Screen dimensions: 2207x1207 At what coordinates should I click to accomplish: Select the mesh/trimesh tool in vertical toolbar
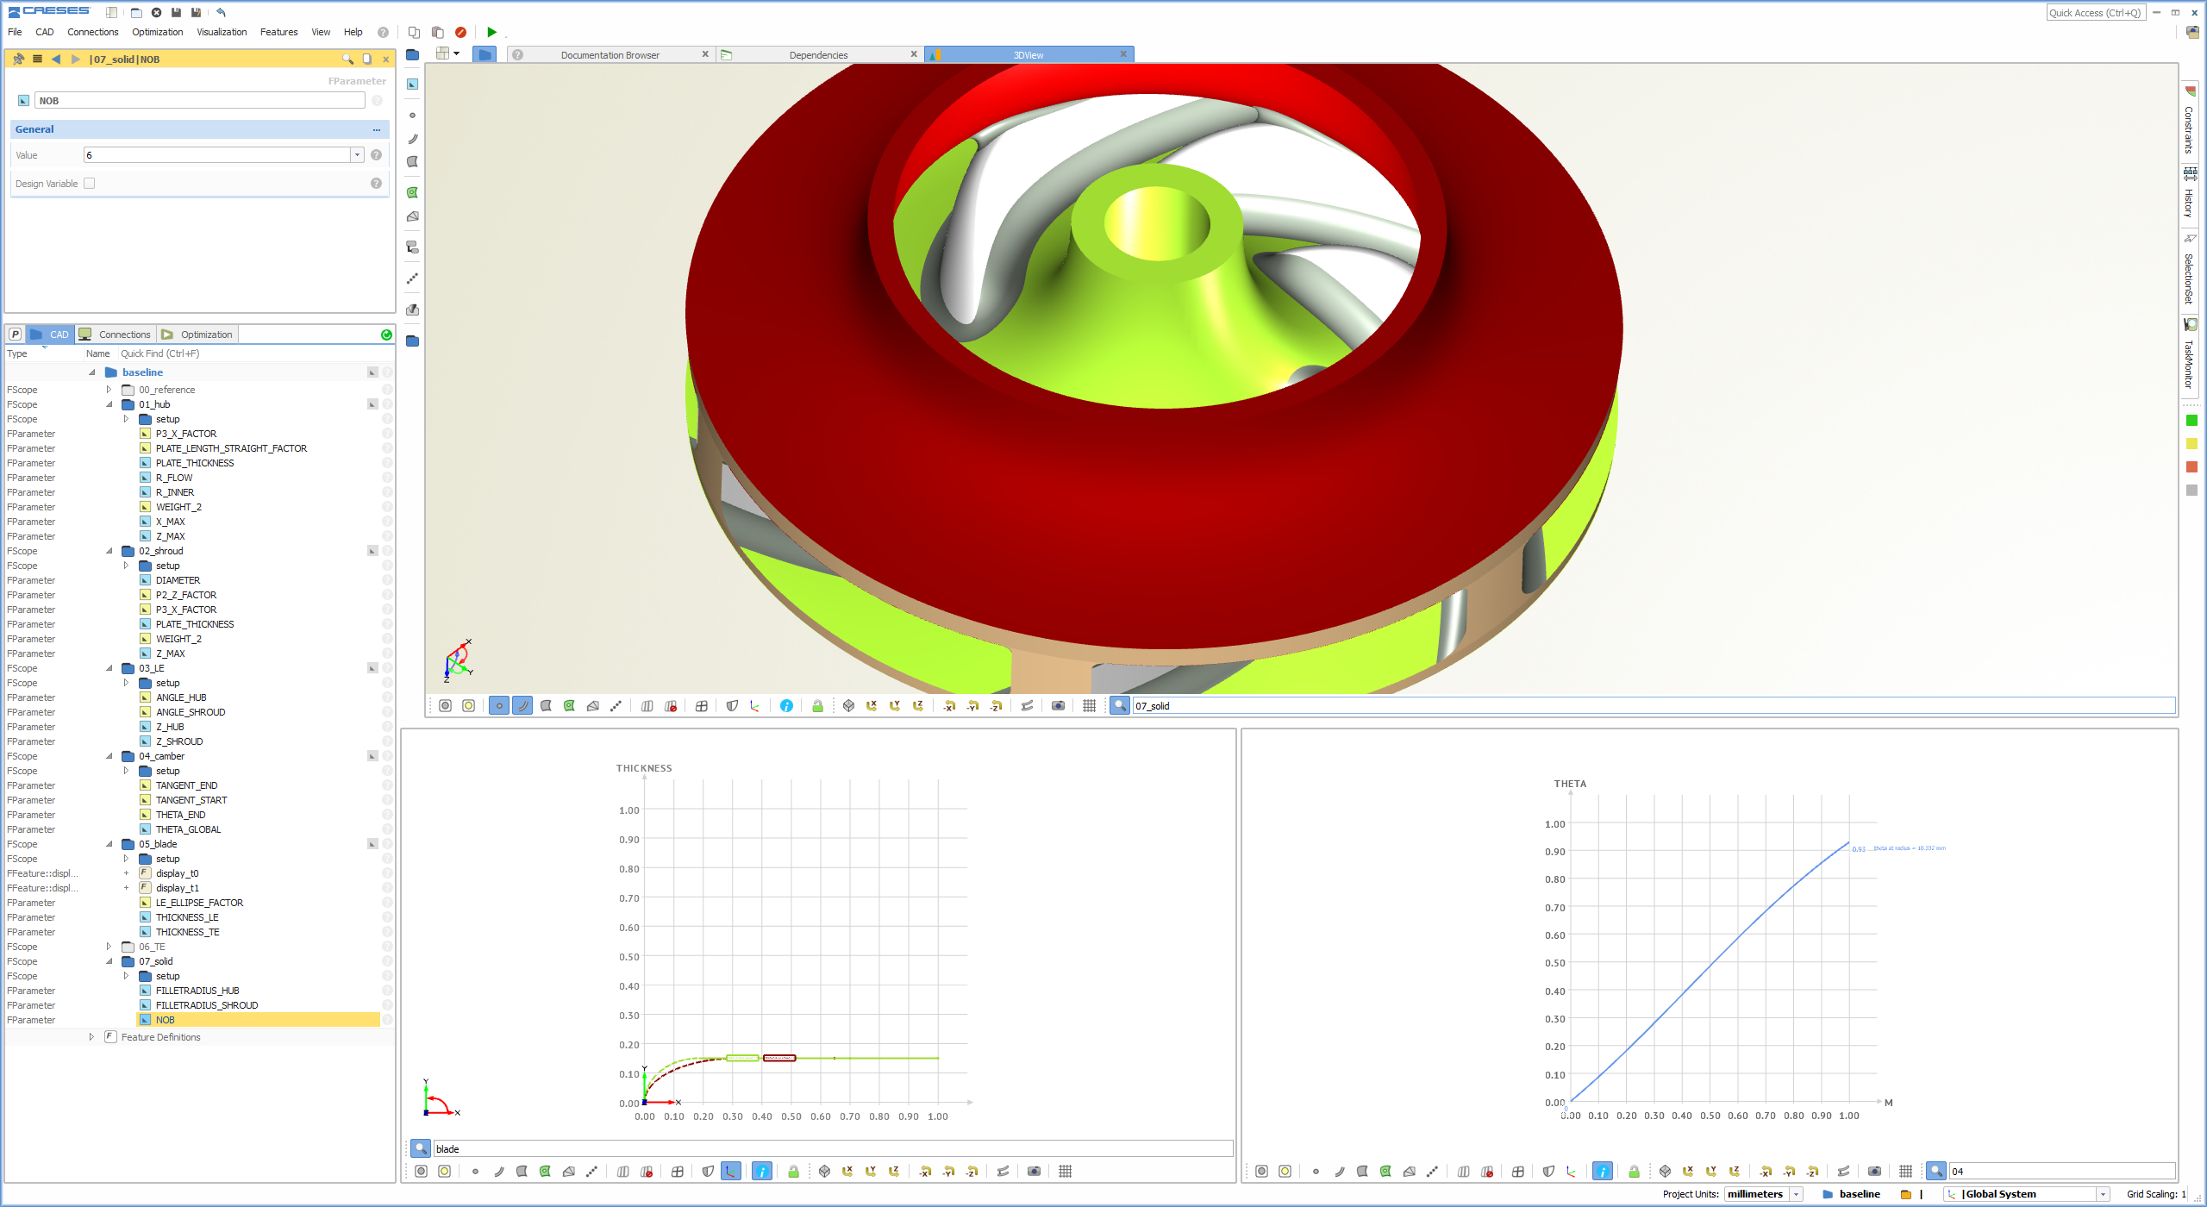[x=412, y=216]
